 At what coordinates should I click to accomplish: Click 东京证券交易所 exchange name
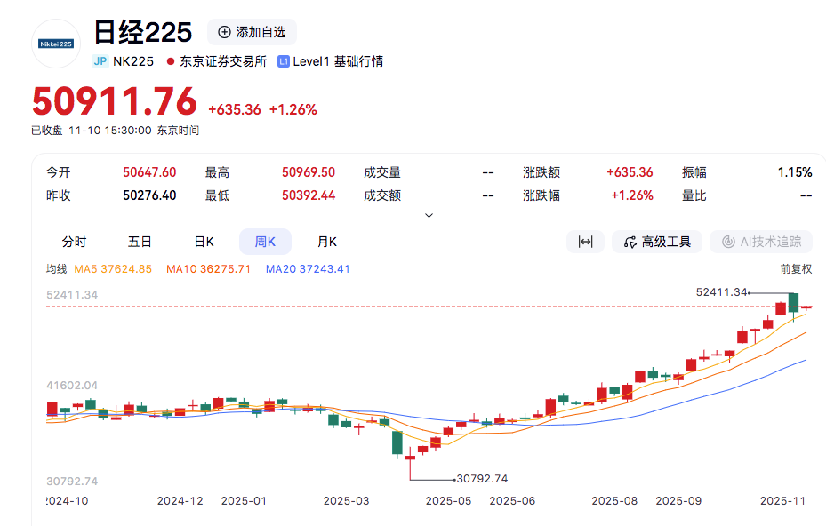[x=223, y=61]
